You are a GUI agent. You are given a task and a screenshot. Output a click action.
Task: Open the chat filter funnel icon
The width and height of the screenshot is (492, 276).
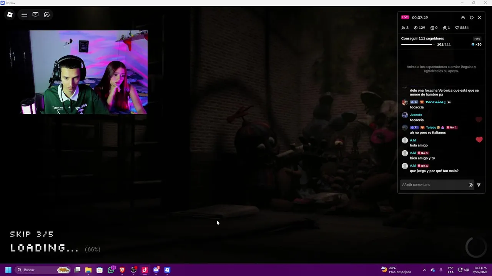click(x=479, y=185)
